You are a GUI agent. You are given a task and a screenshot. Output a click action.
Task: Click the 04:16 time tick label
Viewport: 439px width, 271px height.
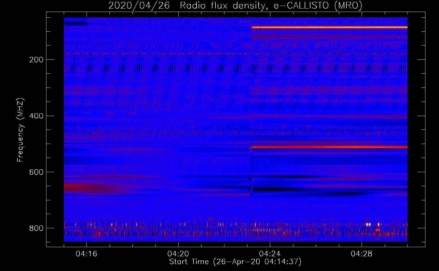click(x=87, y=254)
